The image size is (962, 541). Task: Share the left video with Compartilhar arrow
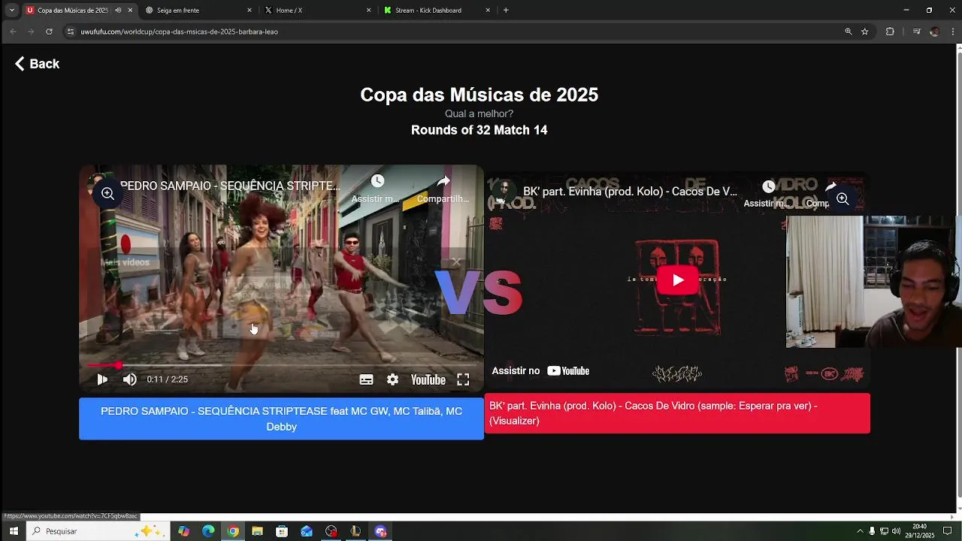pyautogui.click(x=443, y=181)
